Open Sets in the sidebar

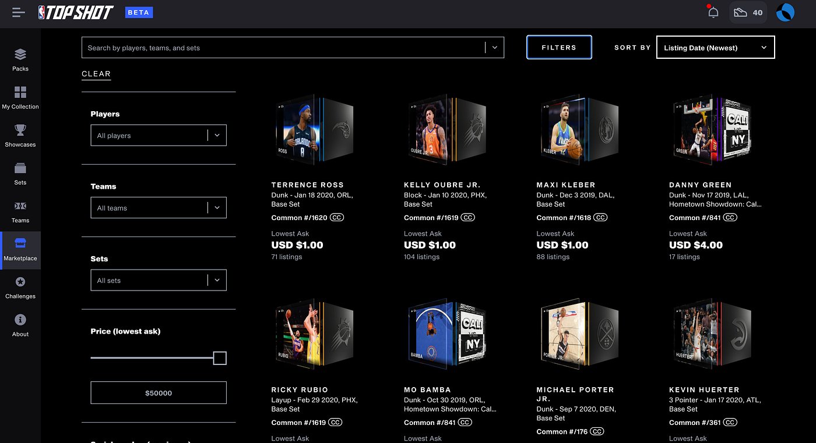tap(20, 173)
